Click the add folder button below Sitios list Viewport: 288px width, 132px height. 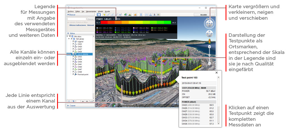[x=91, y=101]
